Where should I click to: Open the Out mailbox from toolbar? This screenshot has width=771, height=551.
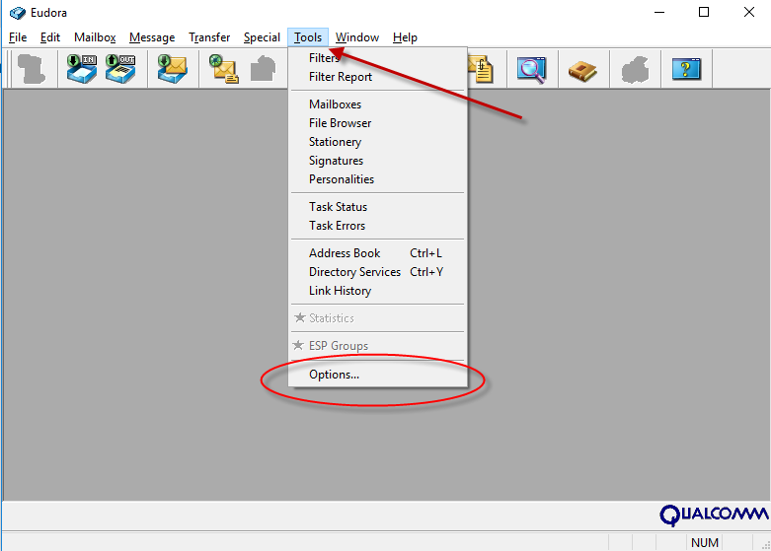click(120, 69)
